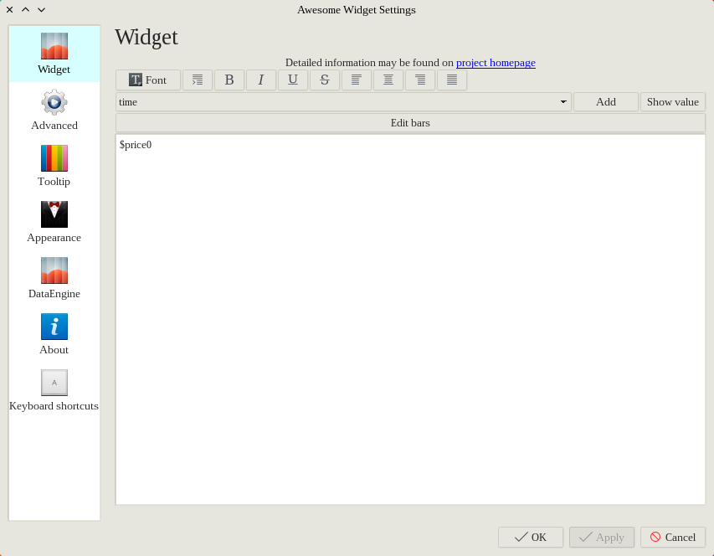Go to the Appearance section
This screenshot has width=714, height=556.
[x=54, y=223]
